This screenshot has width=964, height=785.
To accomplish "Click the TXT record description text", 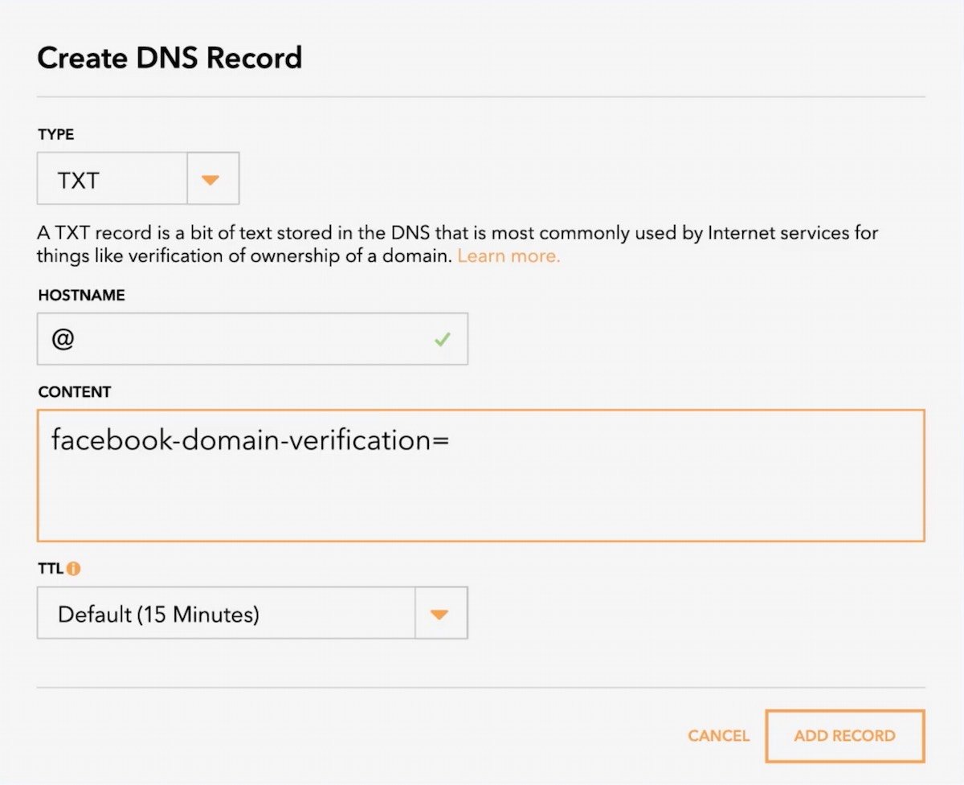I will (x=458, y=243).
